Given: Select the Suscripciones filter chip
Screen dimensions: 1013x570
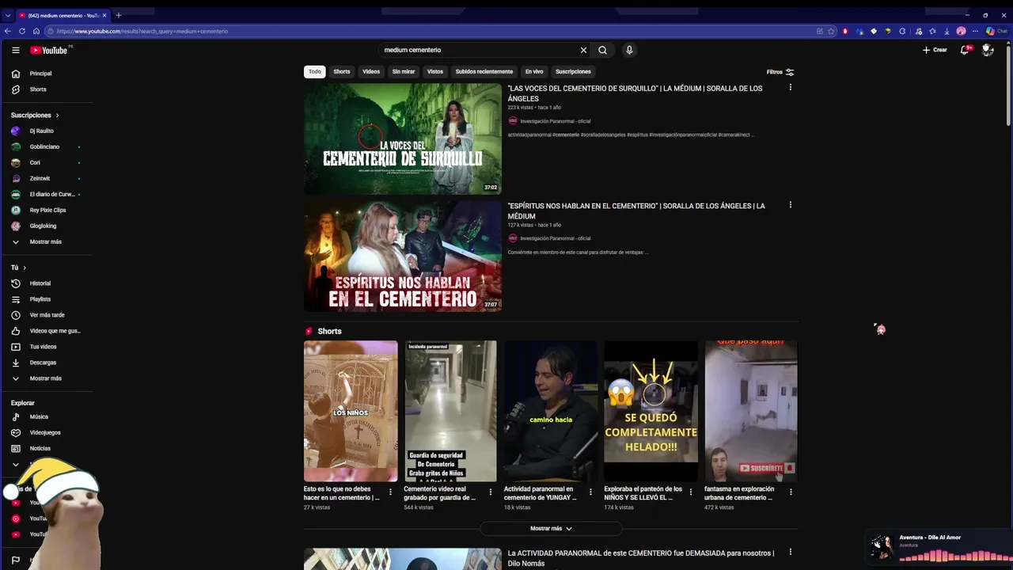Looking at the screenshot, I should point(573,71).
